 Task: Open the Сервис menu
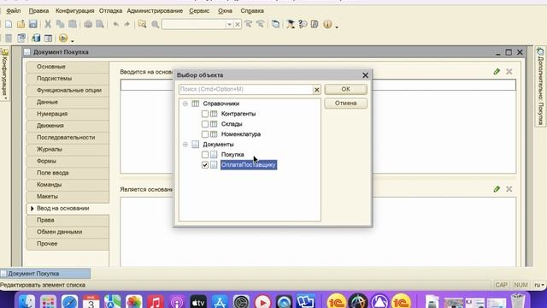click(x=199, y=11)
